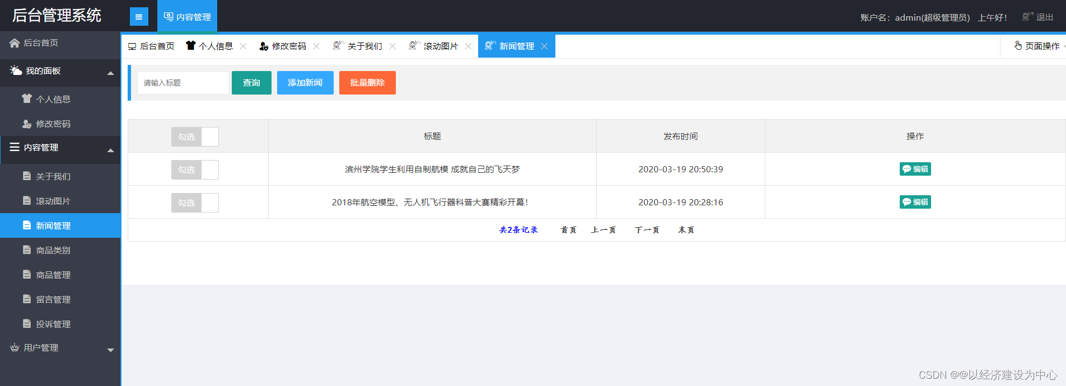Close the 关于我们 tab

(392, 46)
